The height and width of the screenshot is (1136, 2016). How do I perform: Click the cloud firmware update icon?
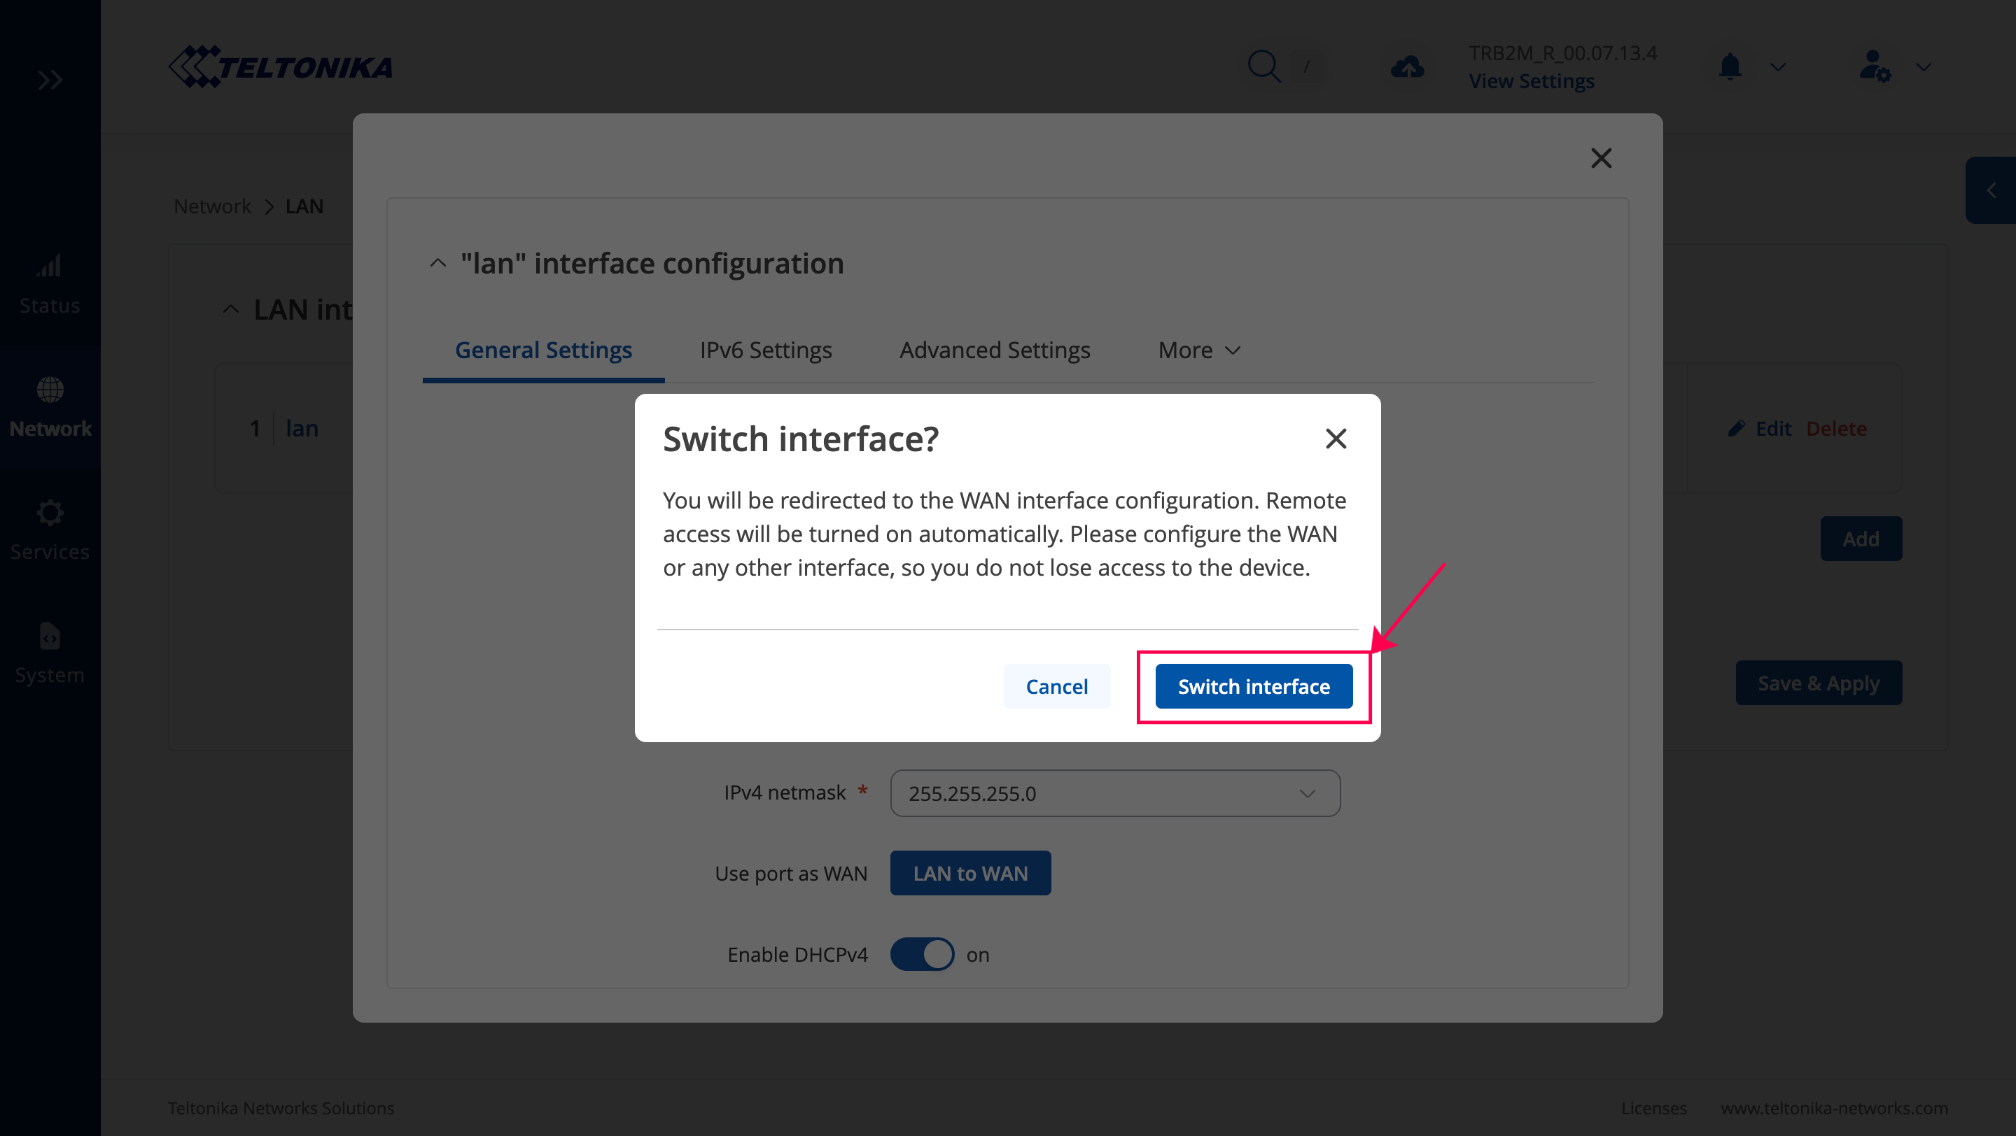pos(1407,66)
